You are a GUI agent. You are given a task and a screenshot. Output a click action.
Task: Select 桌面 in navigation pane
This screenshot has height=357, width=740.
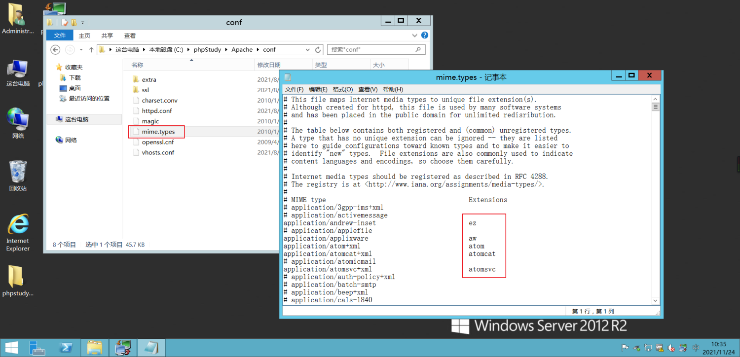pyautogui.click(x=75, y=88)
